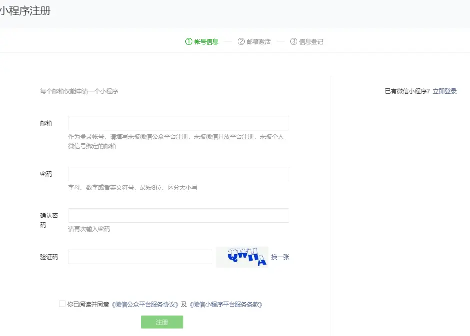Click 立即登录 login link

[445, 91]
